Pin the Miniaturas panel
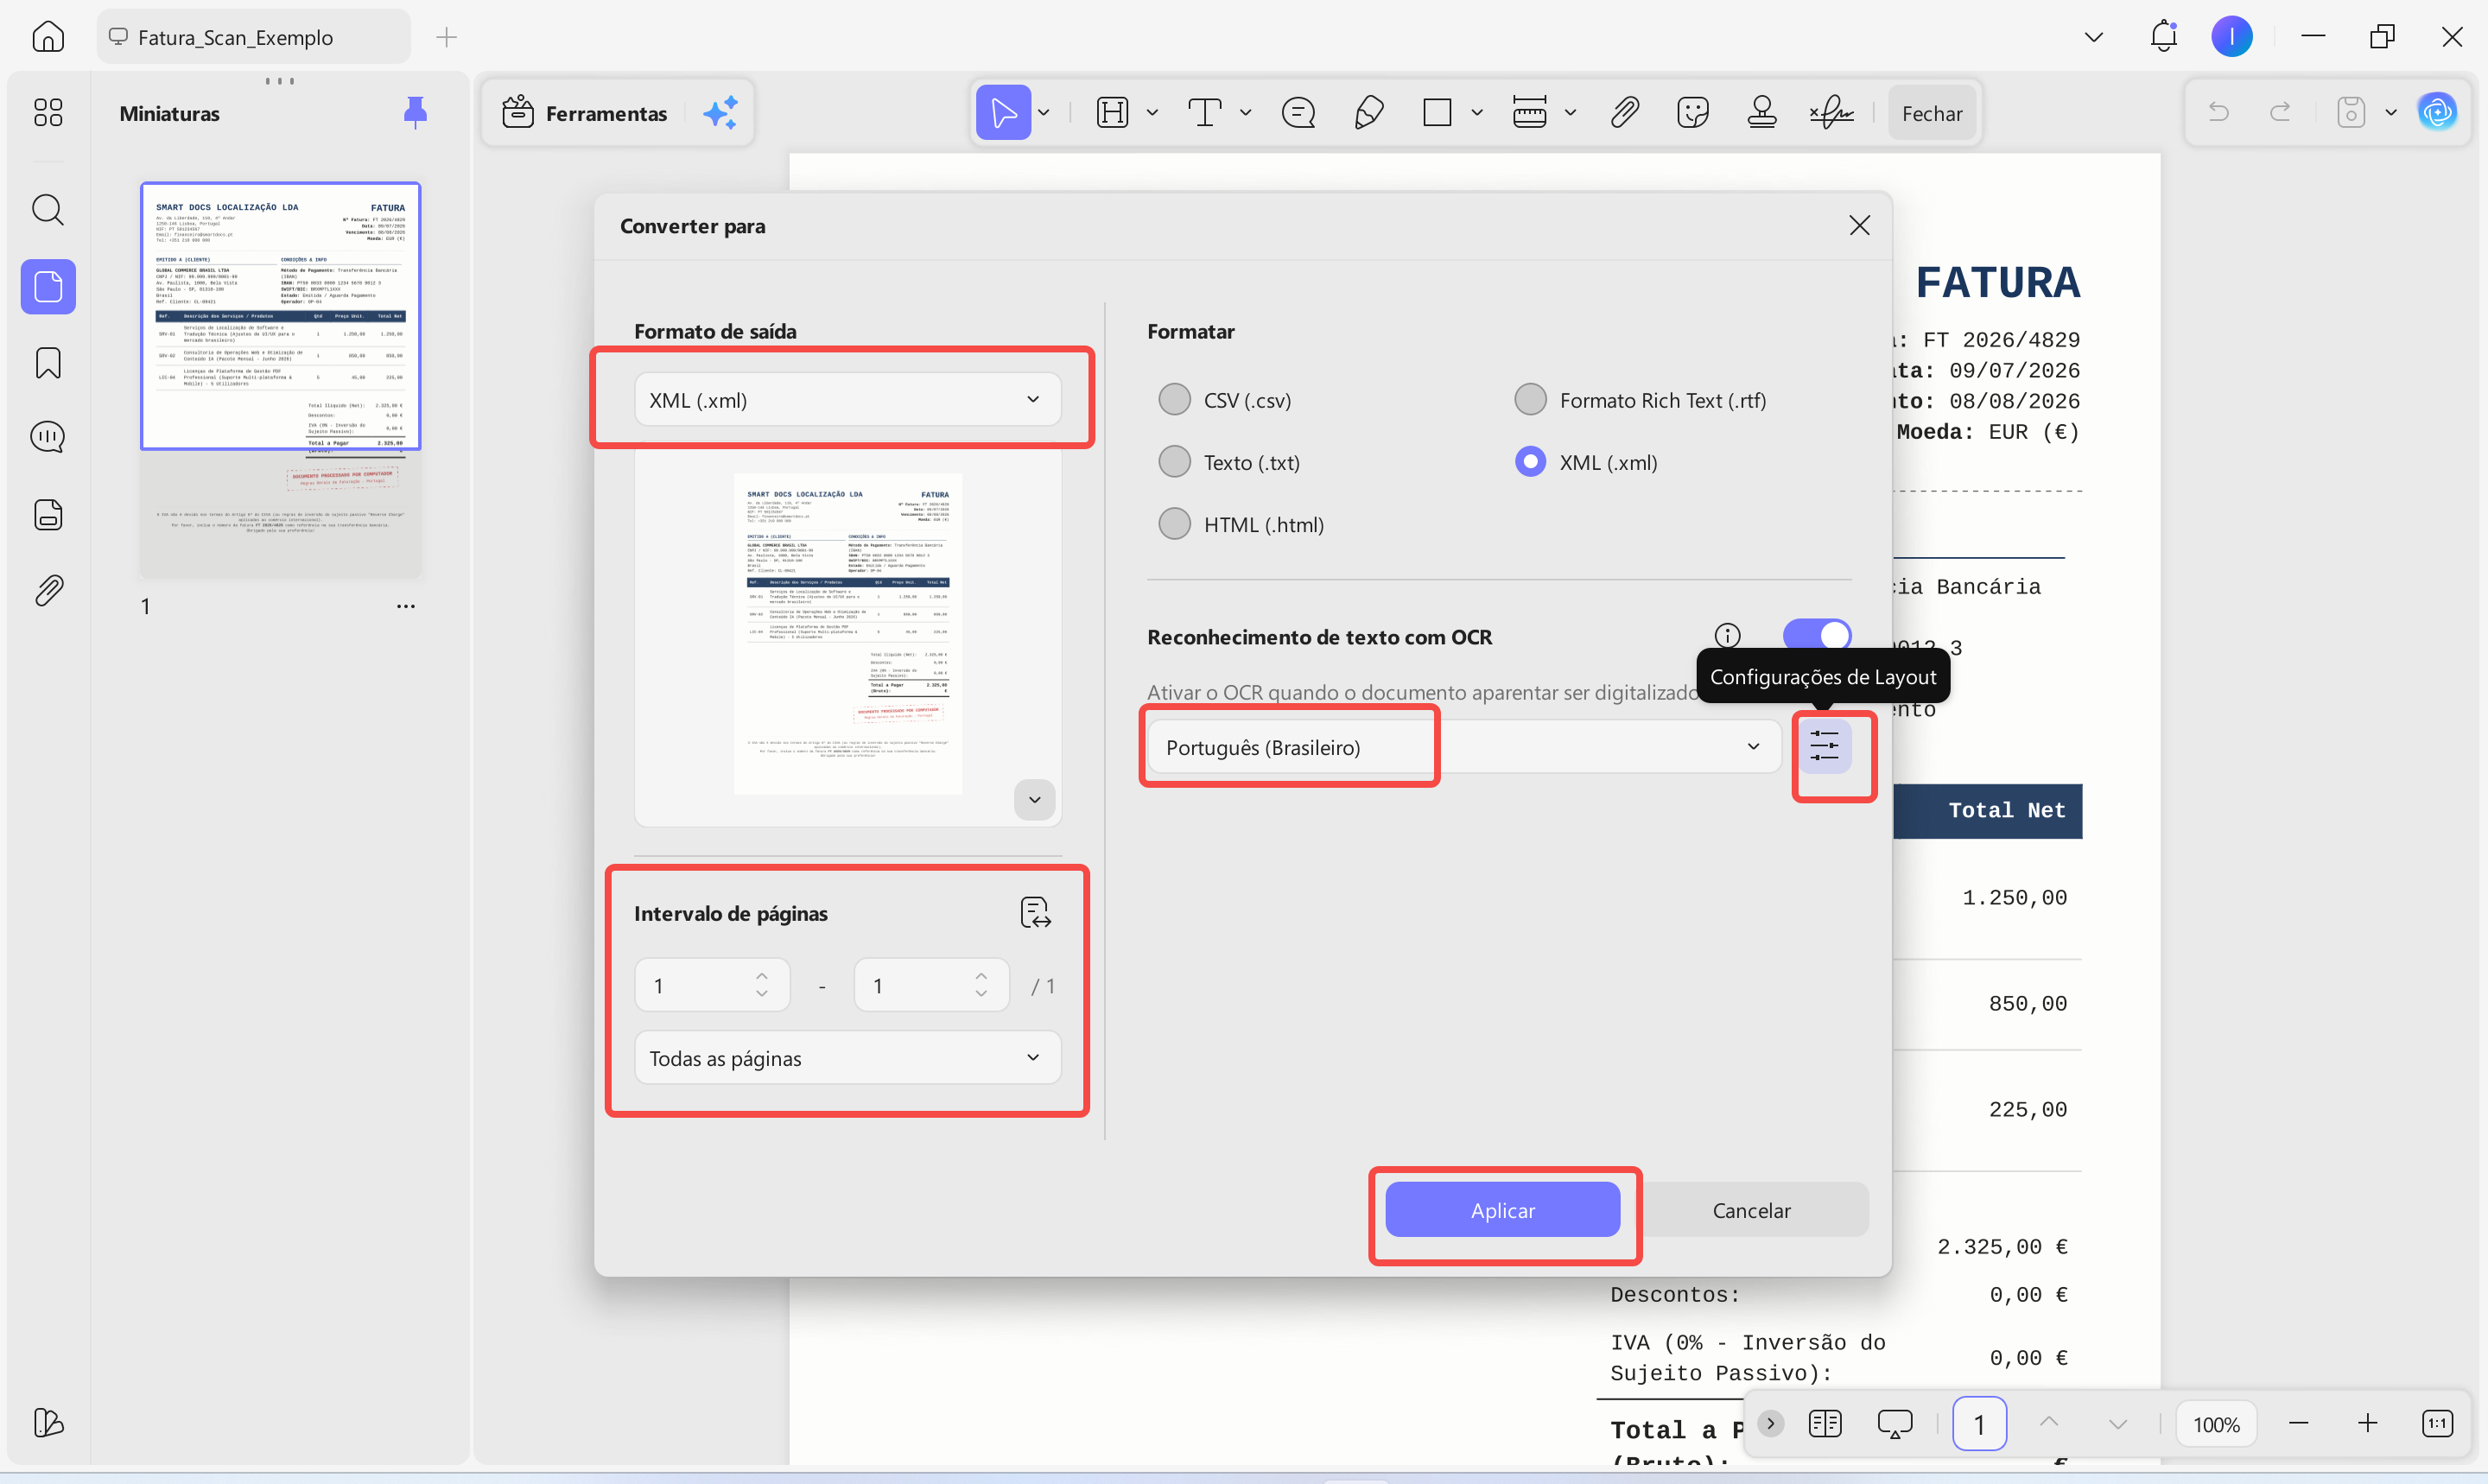Screen dimensions: 2488x1484 click(415, 113)
